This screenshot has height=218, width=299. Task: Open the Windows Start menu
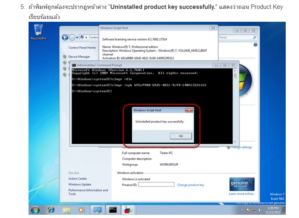[x=35, y=210]
